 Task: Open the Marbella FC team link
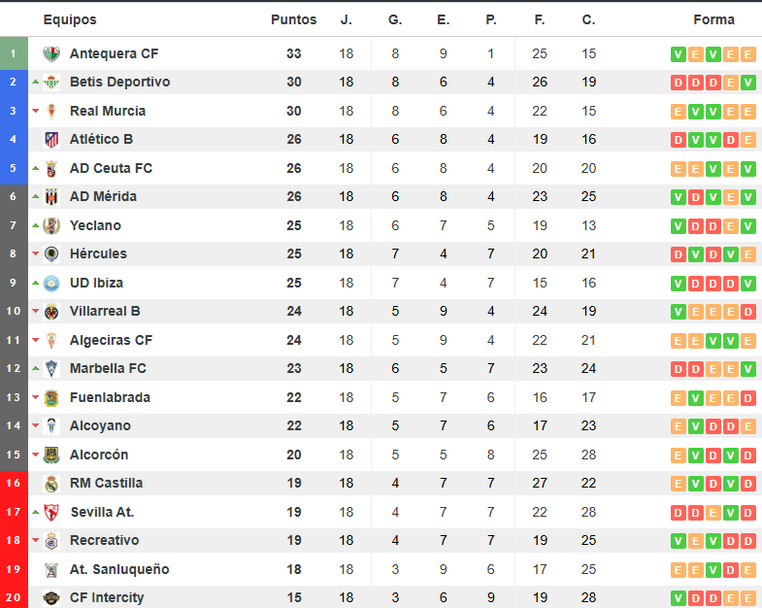[x=108, y=368]
